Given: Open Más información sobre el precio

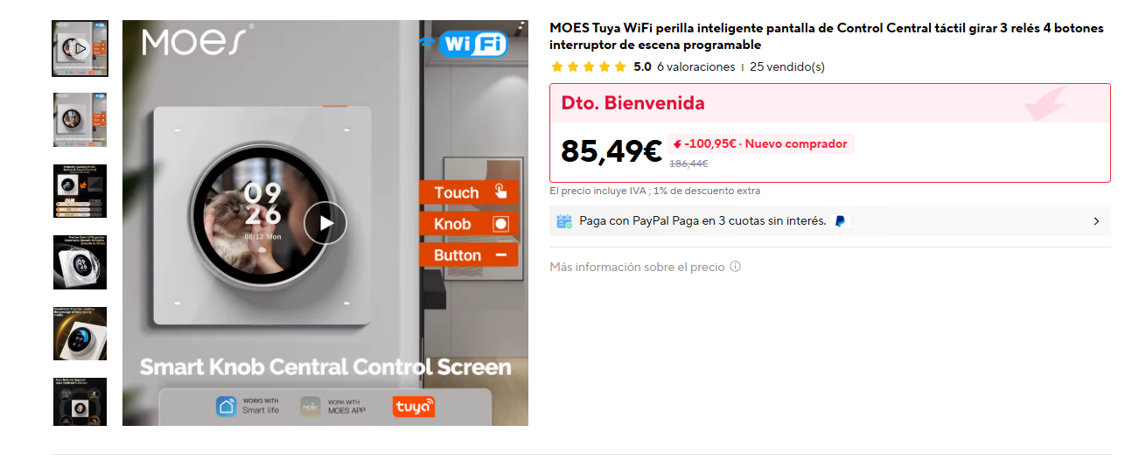Looking at the screenshot, I should pyautogui.click(x=638, y=267).
